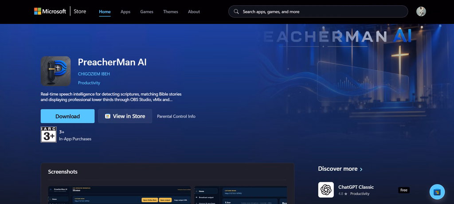Click the app description text
The height and width of the screenshot is (204, 454).
(x=111, y=97)
